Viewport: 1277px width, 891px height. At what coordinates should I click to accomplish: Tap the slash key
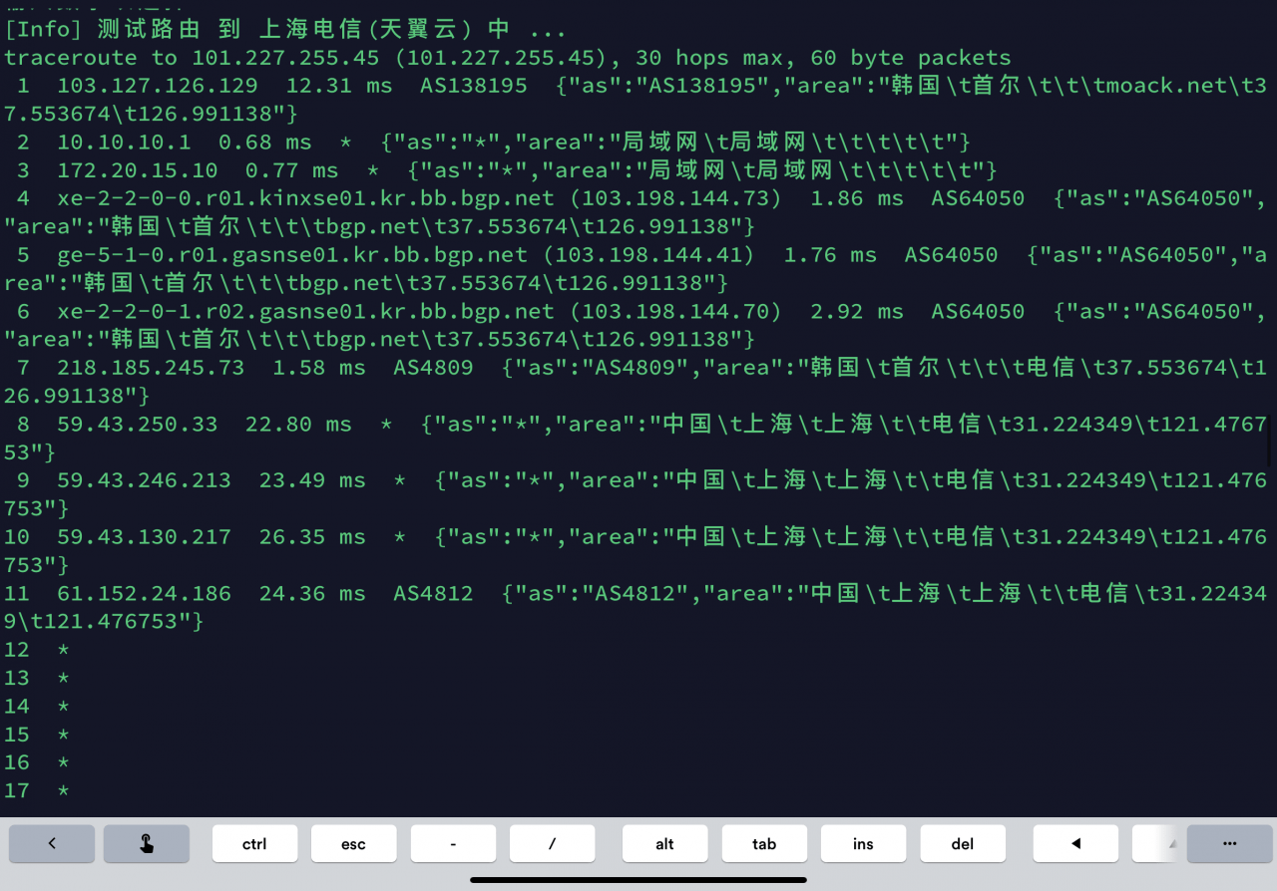tap(552, 843)
